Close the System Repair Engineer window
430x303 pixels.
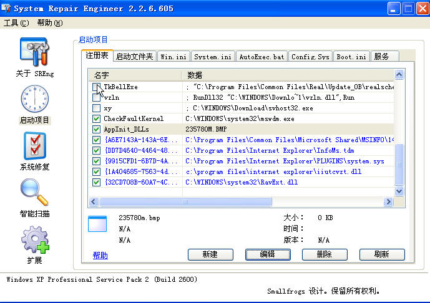423,9
